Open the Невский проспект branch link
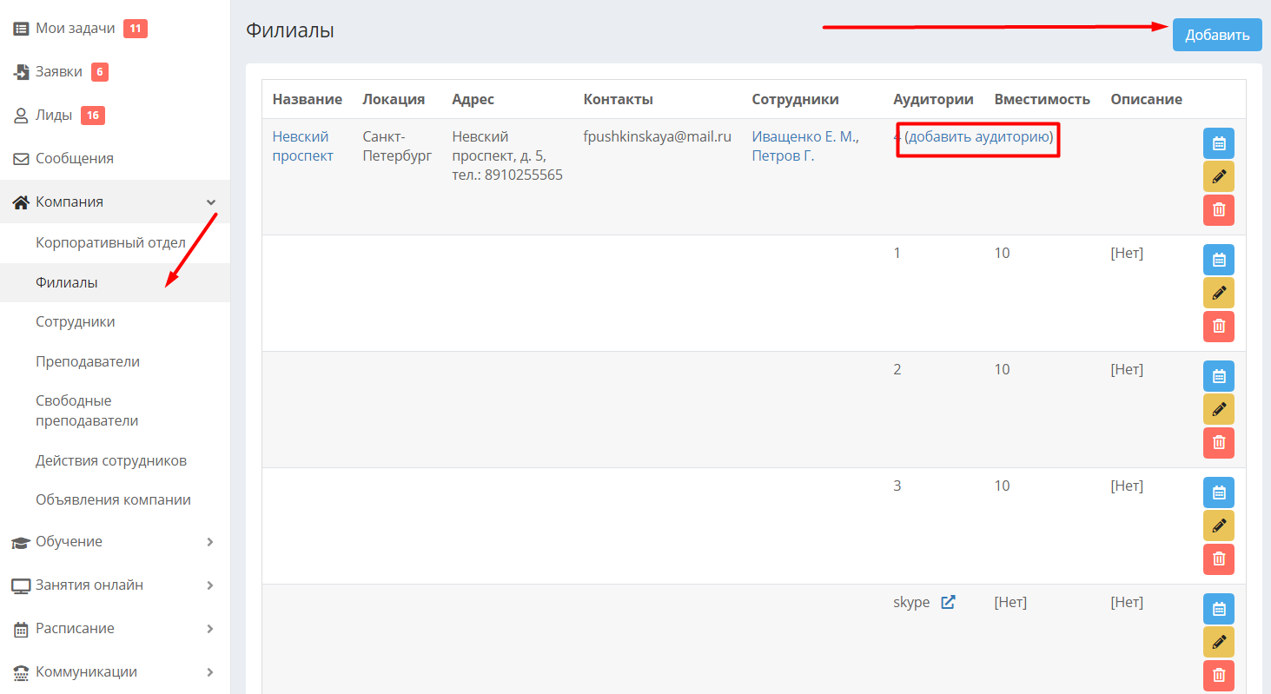 pos(303,146)
